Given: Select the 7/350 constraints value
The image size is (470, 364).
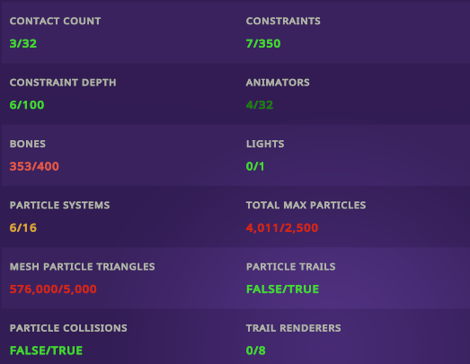Looking at the screenshot, I should (x=263, y=43).
